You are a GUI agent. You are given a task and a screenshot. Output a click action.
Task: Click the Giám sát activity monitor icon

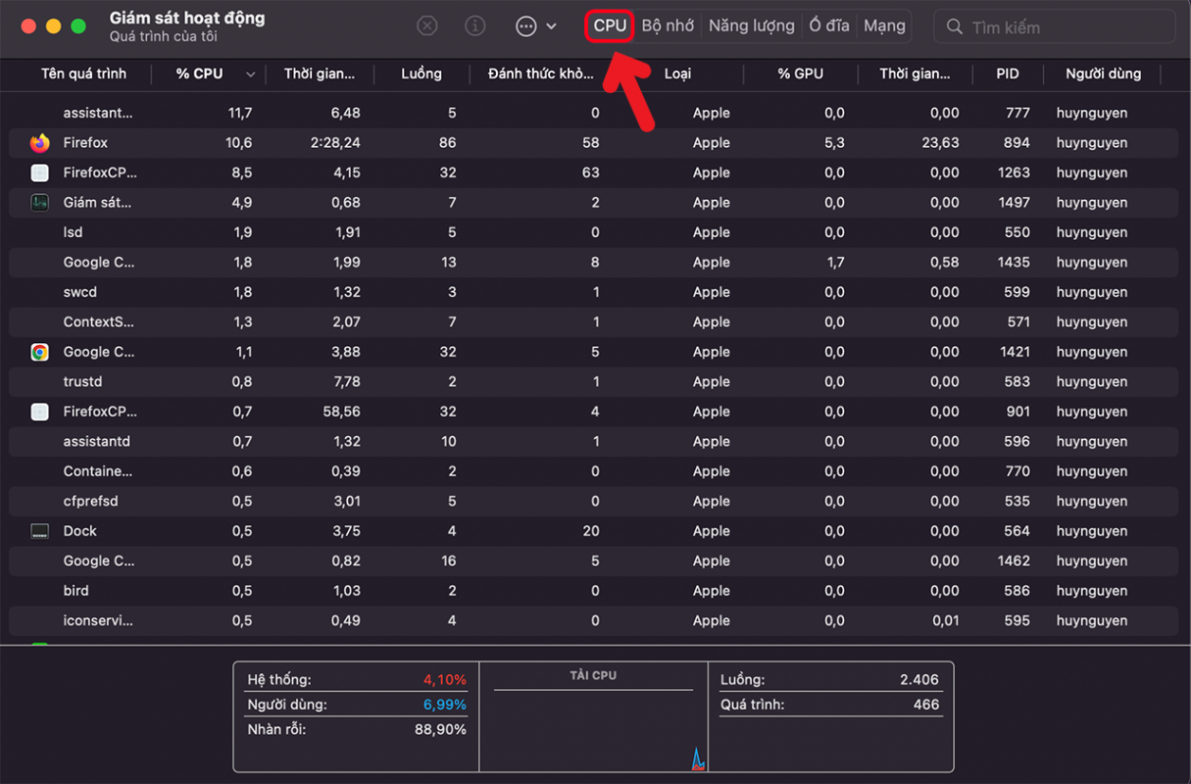[39, 203]
